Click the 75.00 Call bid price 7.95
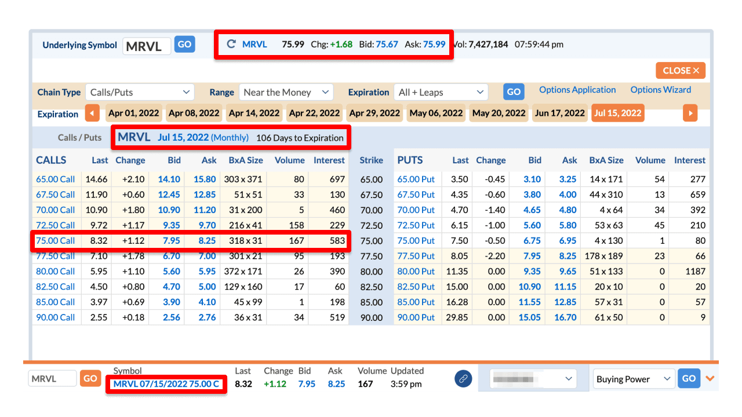Image resolution: width=742 pixels, height=417 pixels. (172, 240)
